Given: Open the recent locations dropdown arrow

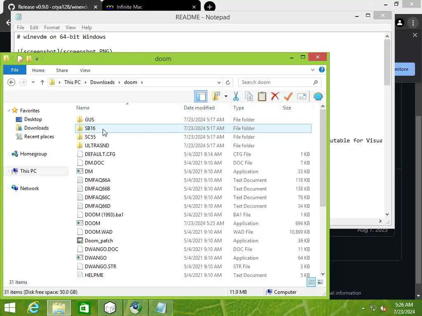Looking at the screenshot, I should (33, 82).
